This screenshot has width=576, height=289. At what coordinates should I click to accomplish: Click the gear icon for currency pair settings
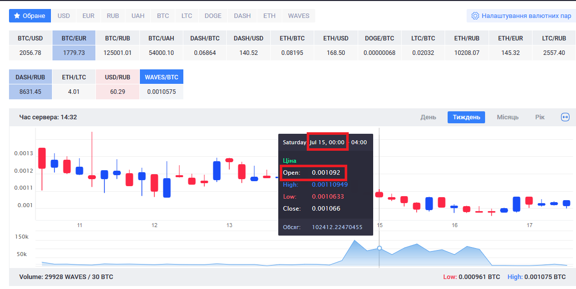[475, 16]
